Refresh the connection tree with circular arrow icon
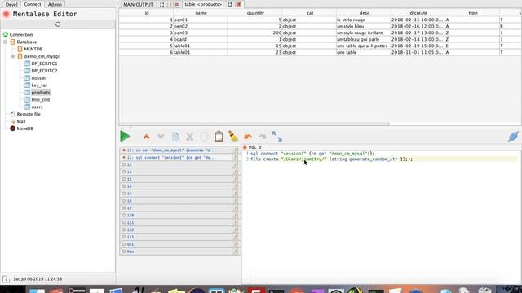 point(58,24)
